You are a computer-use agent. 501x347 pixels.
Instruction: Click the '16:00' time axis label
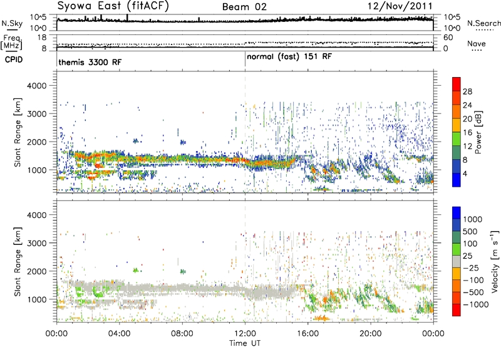pyautogui.click(x=307, y=334)
